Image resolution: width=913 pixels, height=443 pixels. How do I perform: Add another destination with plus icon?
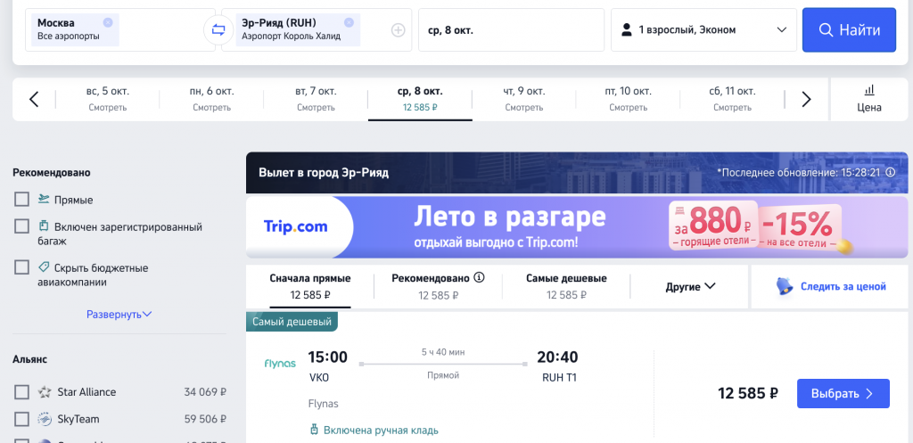point(398,30)
